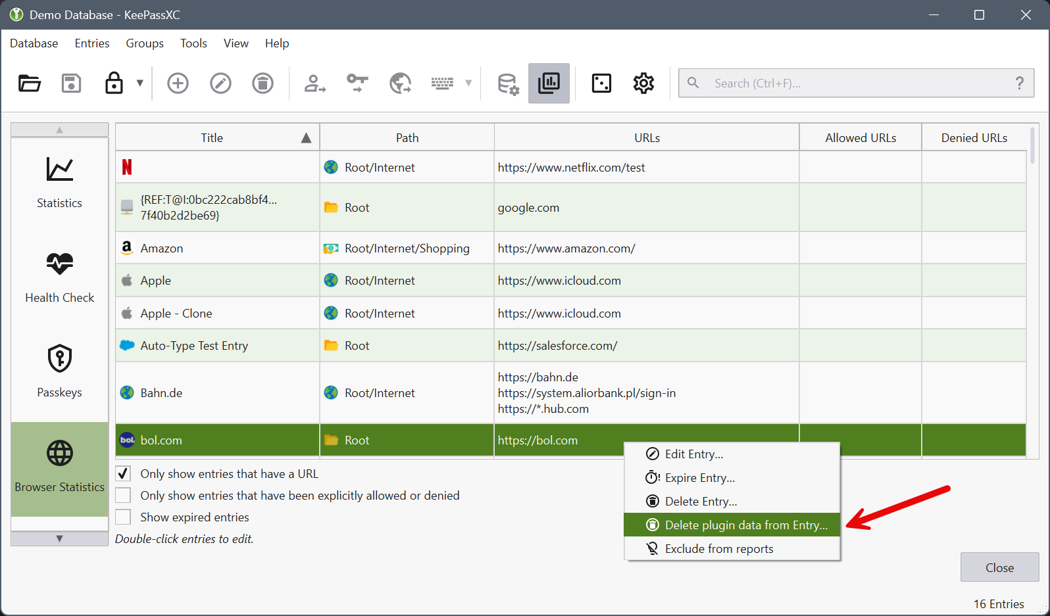Sort by the Allowed URLs column header
The image size is (1050, 616).
click(x=861, y=137)
